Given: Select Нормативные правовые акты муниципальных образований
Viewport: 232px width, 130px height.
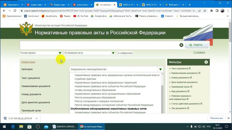Looking at the screenshot, I should click(x=107, y=94).
